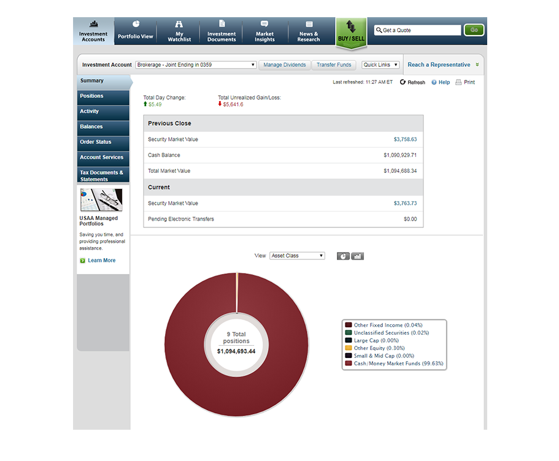Click the Total Day Change value $5.49

point(155,104)
